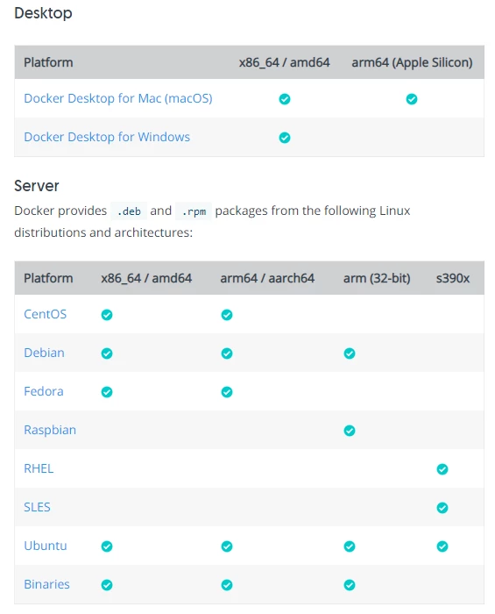Open the Raspbian platform link
The height and width of the screenshot is (614, 495).
click(50, 430)
